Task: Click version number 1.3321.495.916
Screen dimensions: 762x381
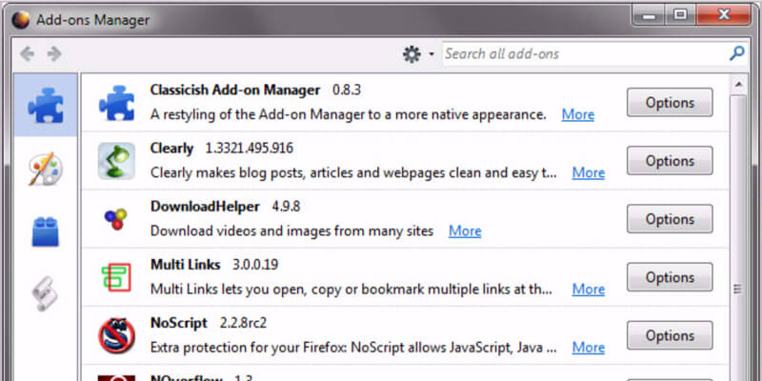Action: click(250, 149)
